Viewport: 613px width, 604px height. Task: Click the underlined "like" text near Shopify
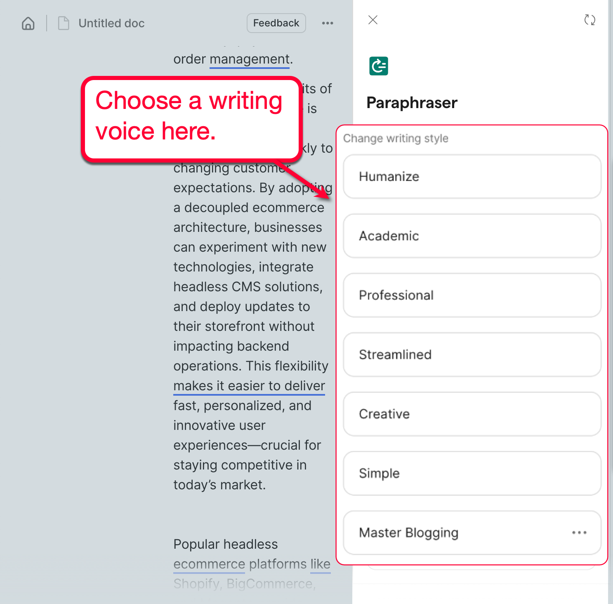click(320, 564)
